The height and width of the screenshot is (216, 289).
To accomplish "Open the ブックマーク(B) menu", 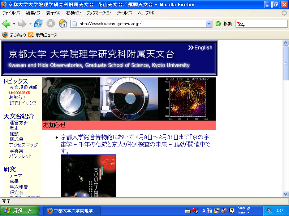I will pyautogui.click(x=99, y=13).
